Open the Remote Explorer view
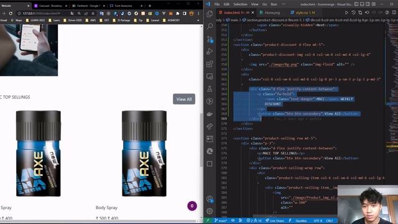The height and width of the screenshot is (224, 398). 210,76
